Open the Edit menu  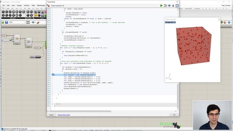pos(8,5)
